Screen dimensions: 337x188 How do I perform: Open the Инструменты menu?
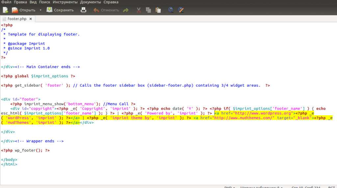coord(65,2)
